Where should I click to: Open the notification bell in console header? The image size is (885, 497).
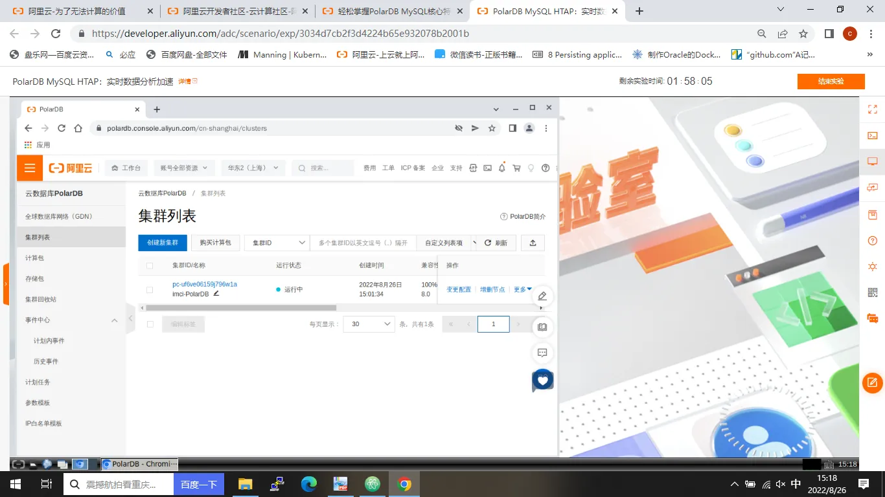tap(501, 168)
